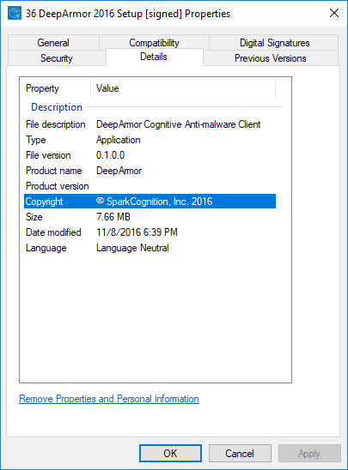
Task: Click the Application type value
Action: click(x=119, y=140)
